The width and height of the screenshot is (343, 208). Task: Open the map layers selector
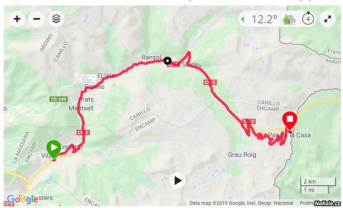(x=56, y=19)
